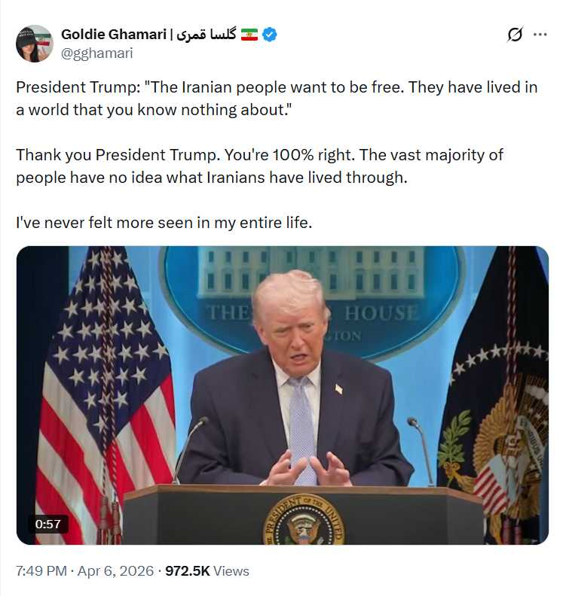Click the presidential seal on the podium

click(304, 521)
